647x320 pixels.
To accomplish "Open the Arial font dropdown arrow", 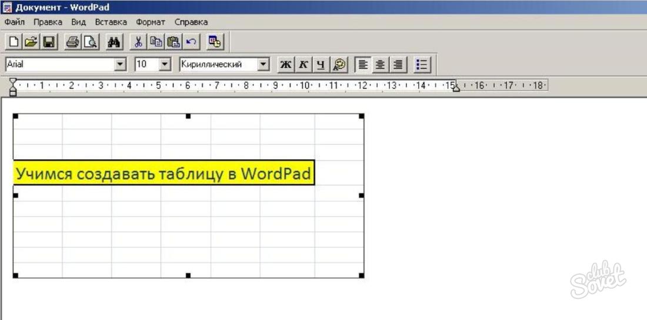I will coord(120,64).
